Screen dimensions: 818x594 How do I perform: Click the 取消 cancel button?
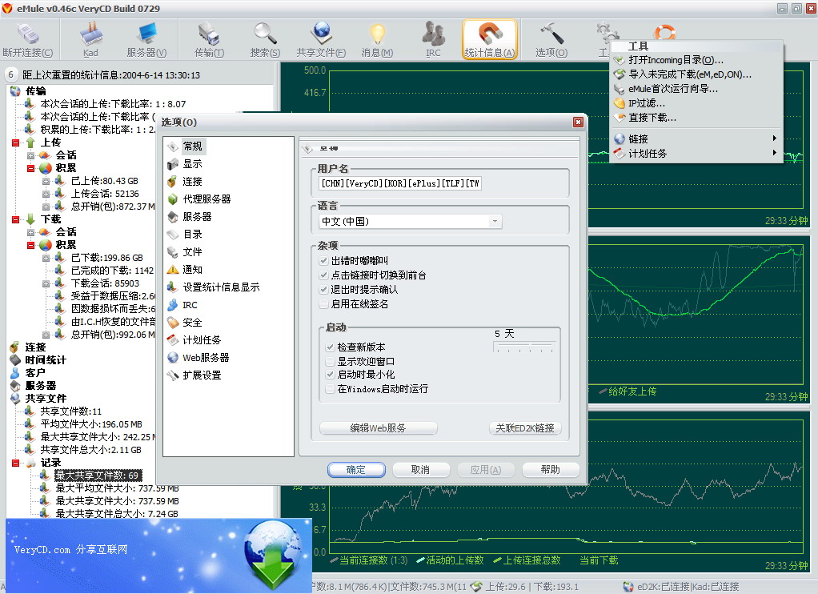coord(420,470)
